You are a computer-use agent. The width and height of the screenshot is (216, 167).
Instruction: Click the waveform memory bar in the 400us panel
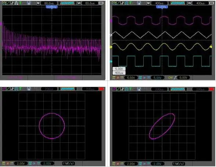(177, 3)
